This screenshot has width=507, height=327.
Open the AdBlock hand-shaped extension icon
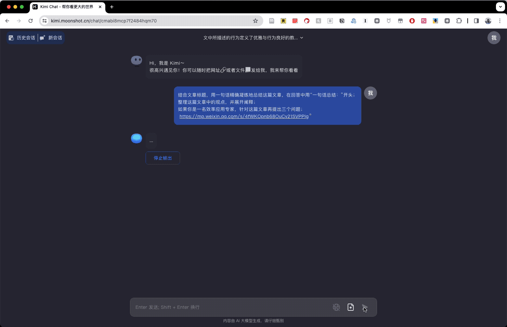(x=412, y=20)
